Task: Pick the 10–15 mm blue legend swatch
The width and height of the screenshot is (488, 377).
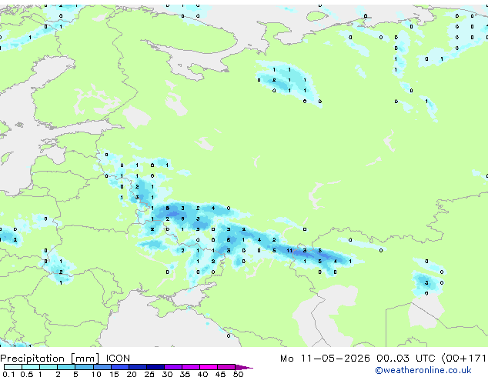Action: 102,367
